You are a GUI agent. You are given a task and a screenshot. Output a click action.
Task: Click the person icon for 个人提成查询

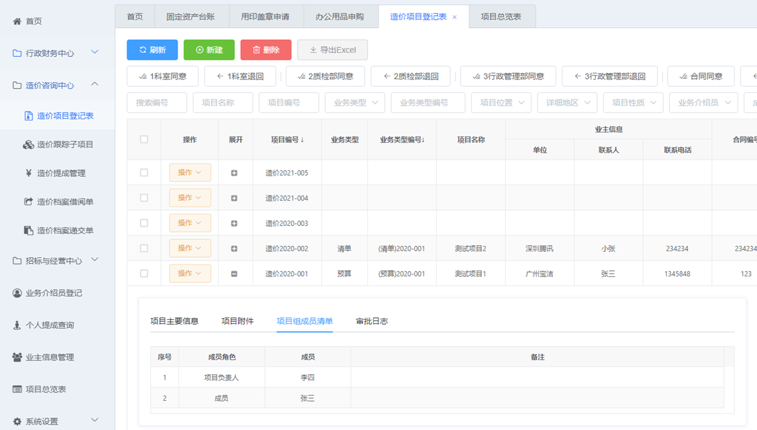17,325
